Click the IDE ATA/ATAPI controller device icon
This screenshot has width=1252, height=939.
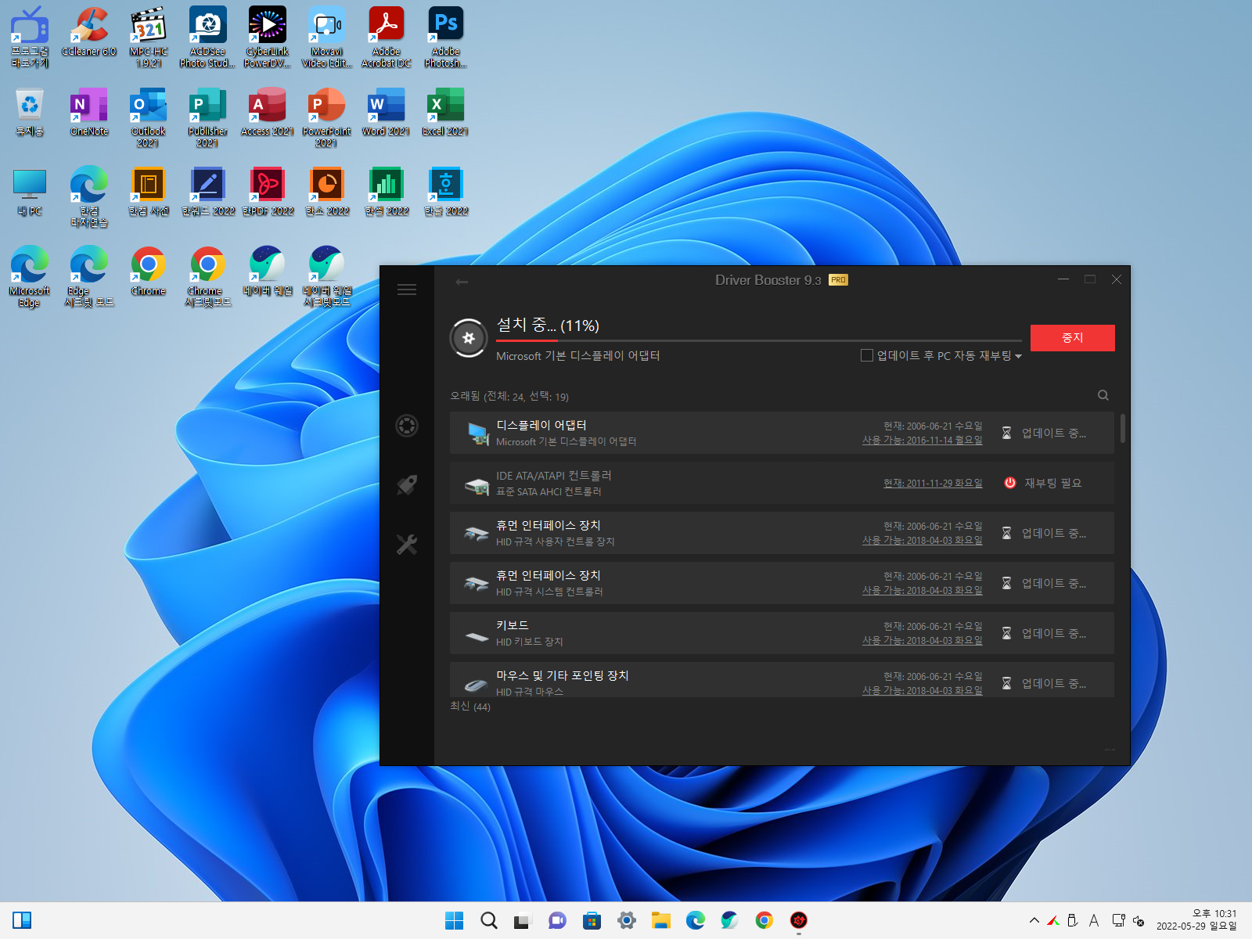pyautogui.click(x=477, y=485)
